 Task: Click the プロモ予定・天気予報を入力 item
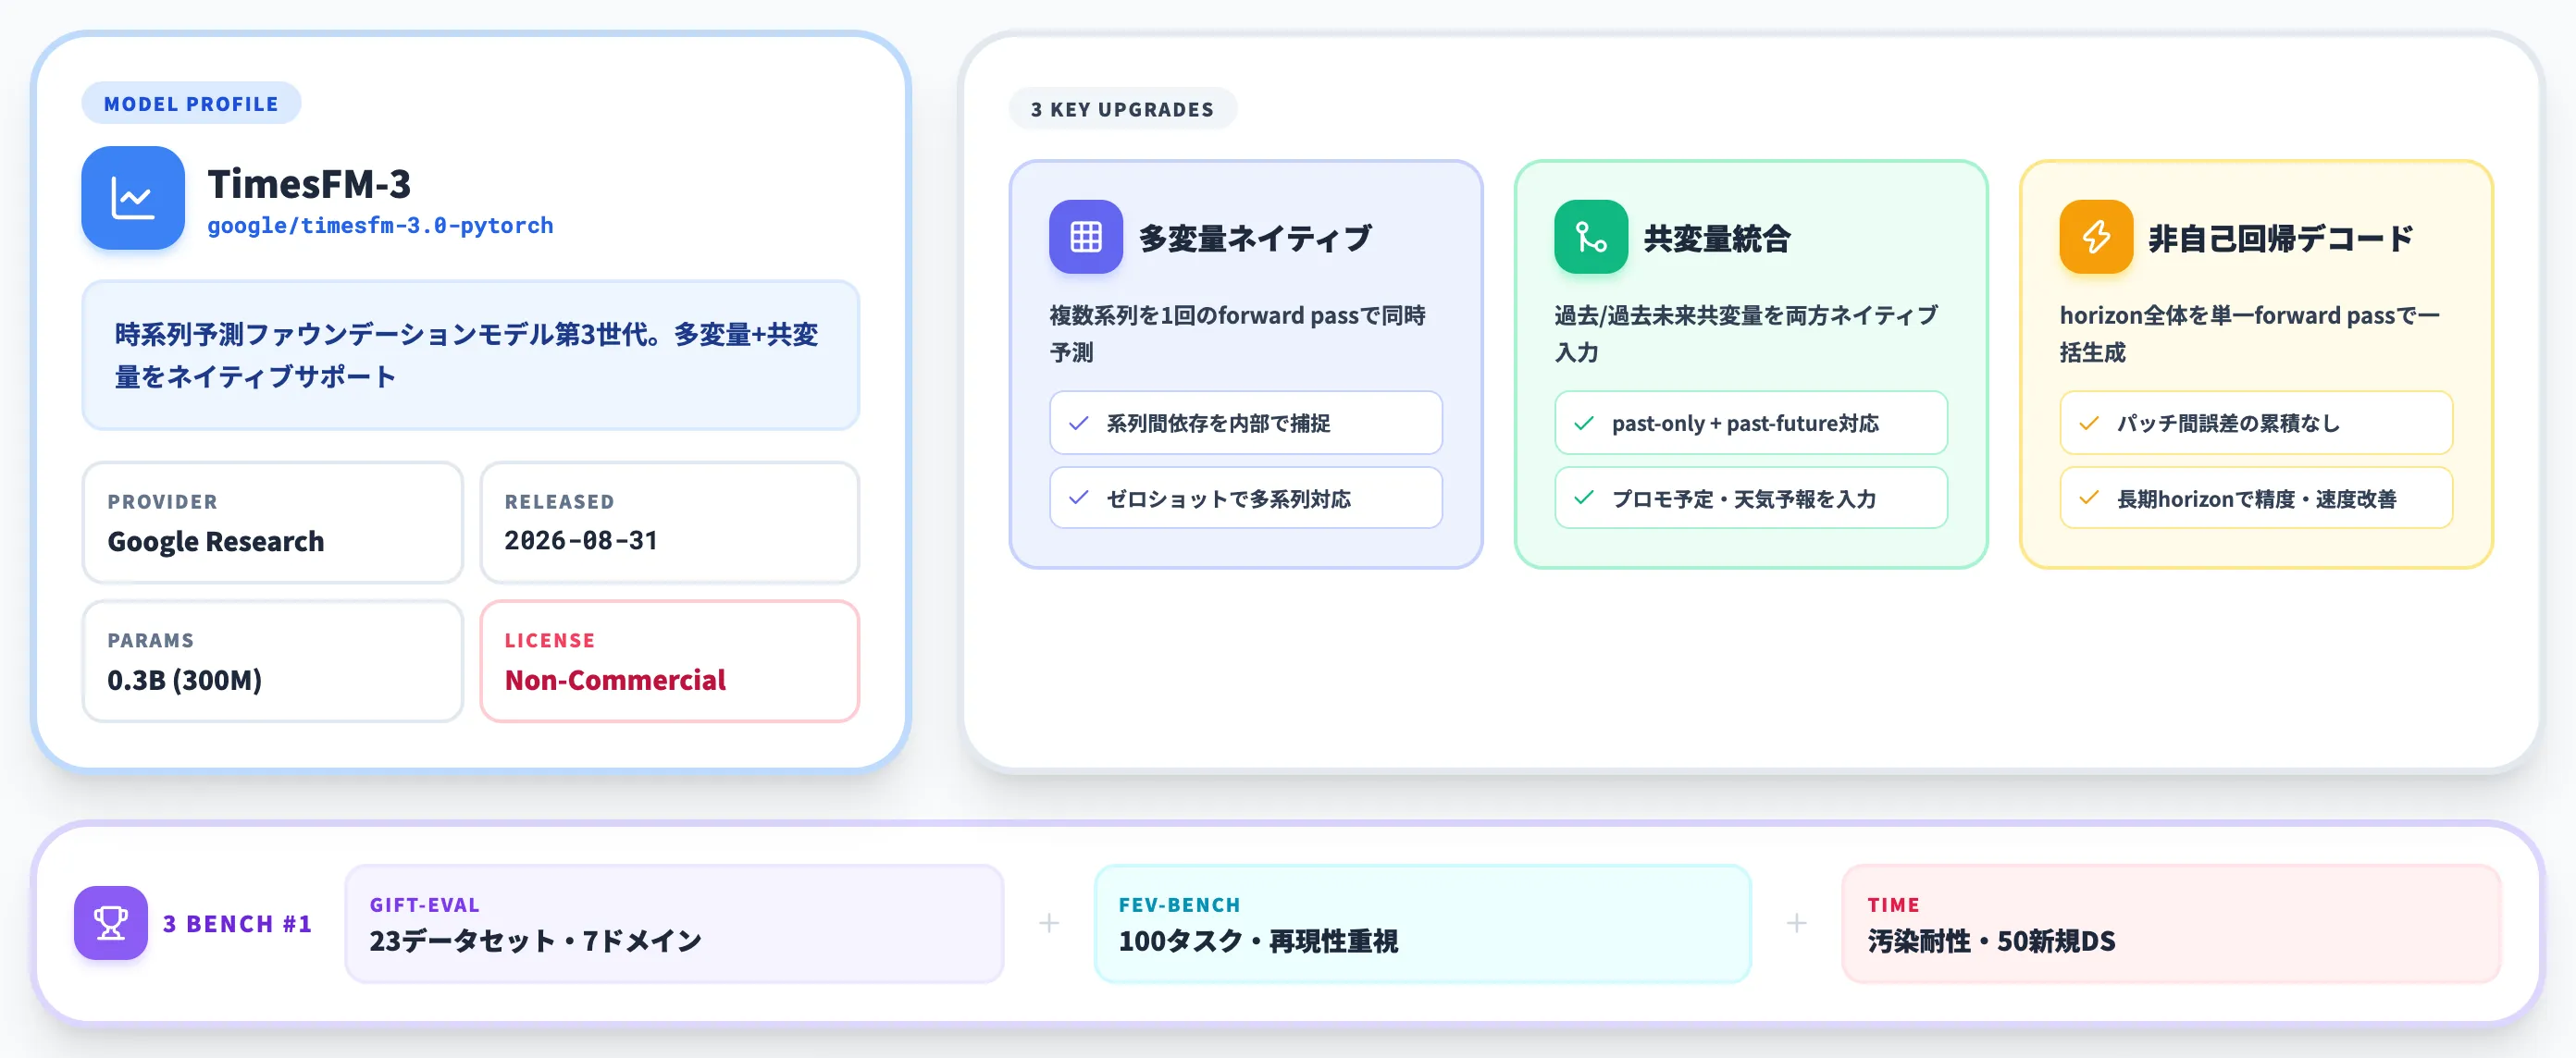(1751, 498)
